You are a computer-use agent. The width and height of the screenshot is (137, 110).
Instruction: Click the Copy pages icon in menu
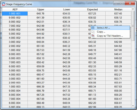coord(93,32)
